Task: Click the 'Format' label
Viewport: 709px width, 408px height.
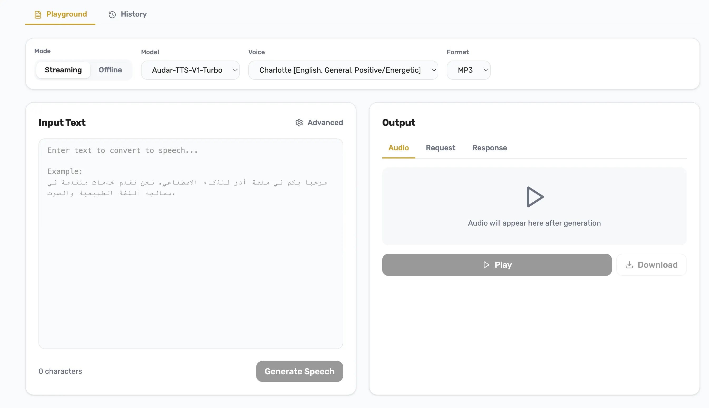Action: 458,52
